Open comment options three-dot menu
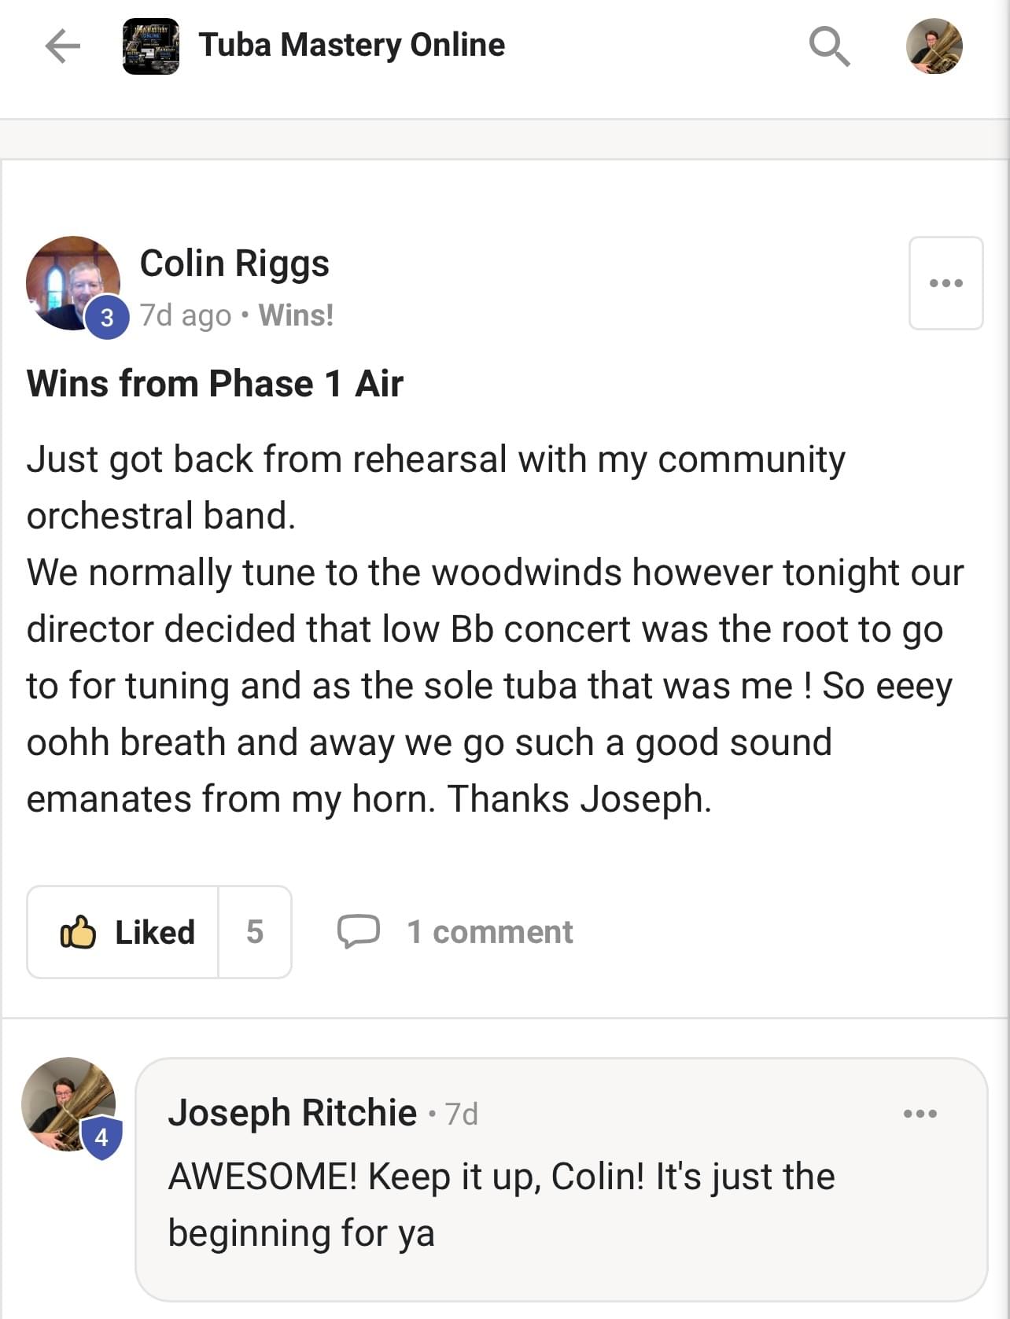The width and height of the screenshot is (1010, 1319). point(920,1113)
